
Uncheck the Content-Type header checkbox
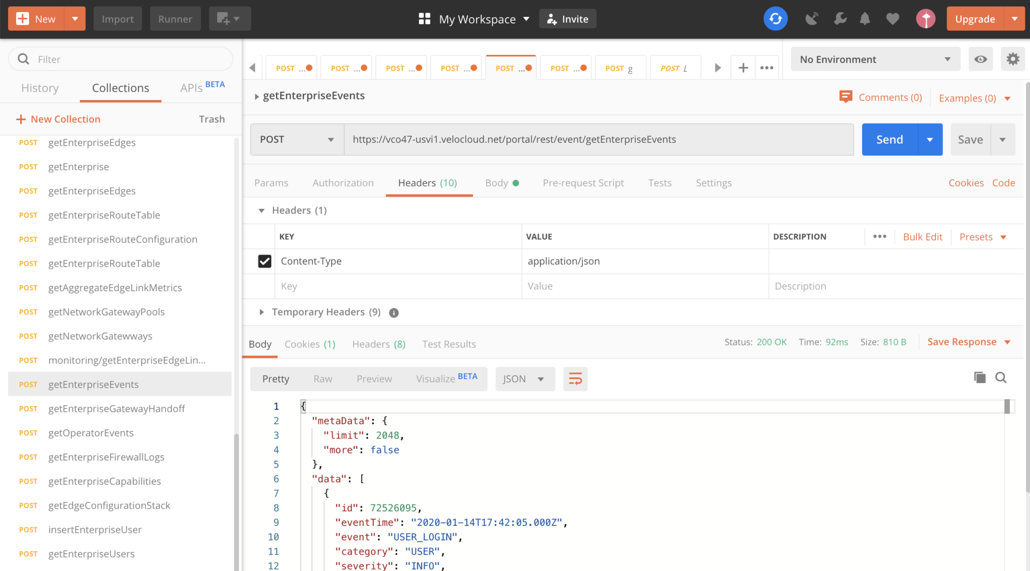pyautogui.click(x=265, y=261)
